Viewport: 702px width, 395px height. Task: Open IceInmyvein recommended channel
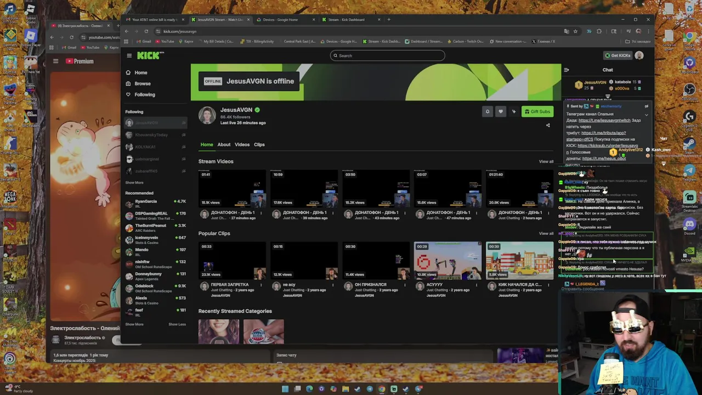tap(155, 240)
